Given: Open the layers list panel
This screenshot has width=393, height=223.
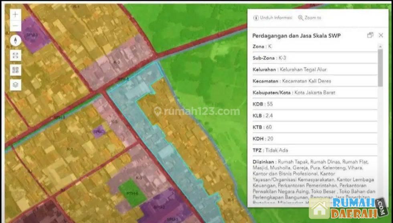Looking at the screenshot, I should click(x=16, y=85).
